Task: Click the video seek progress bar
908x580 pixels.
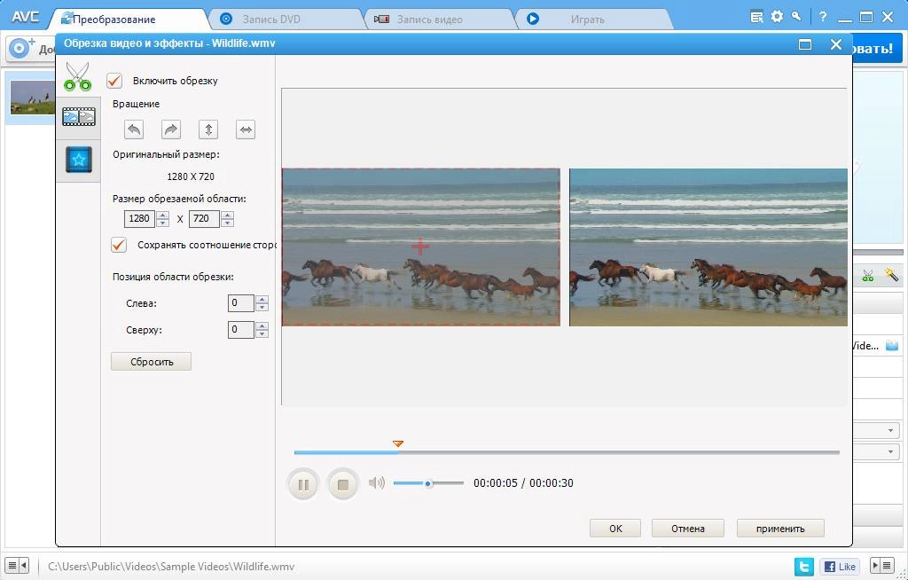Action: click(567, 452)
